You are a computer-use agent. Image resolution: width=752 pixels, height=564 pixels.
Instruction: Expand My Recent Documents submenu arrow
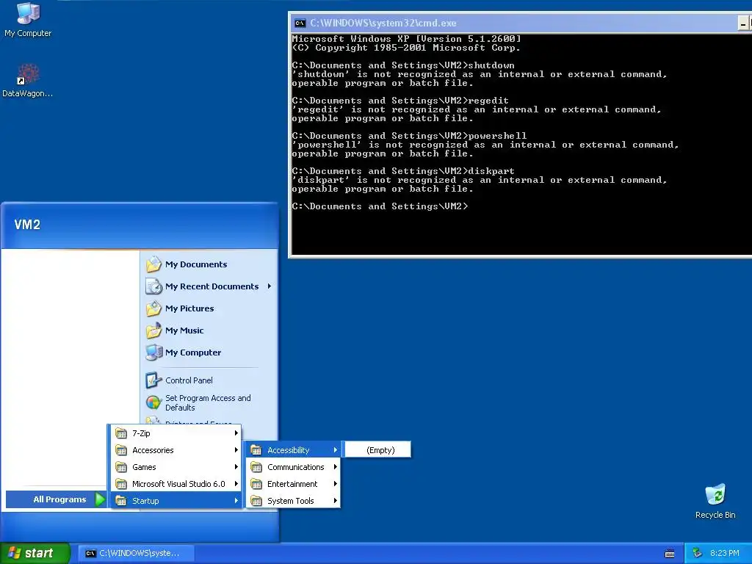click(270, 286)
